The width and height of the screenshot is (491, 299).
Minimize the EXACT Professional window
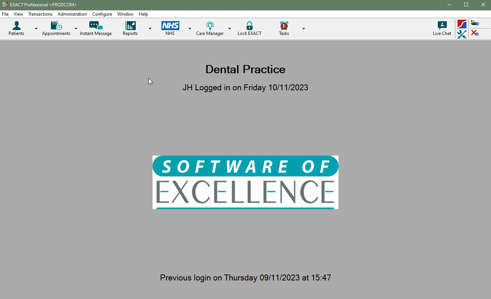[x=449, y=4]
